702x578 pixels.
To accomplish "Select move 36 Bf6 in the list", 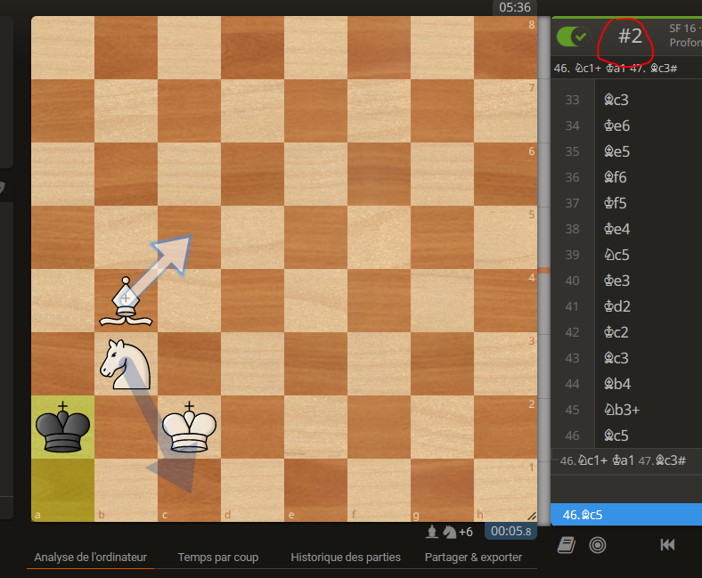I will pyautogui.click(x=616, y=177).
